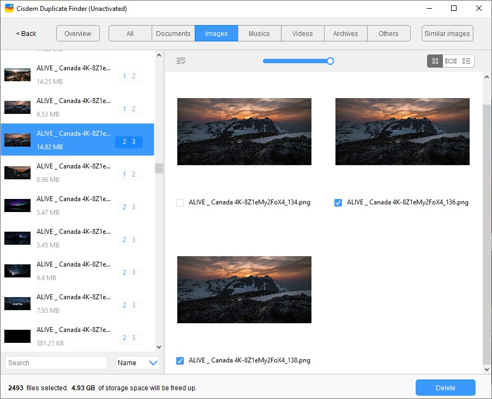Click the thumbnail of Canada 4K_136.png
The width and height of the screenshot is (492, 399).
click(x=402, y=131)
